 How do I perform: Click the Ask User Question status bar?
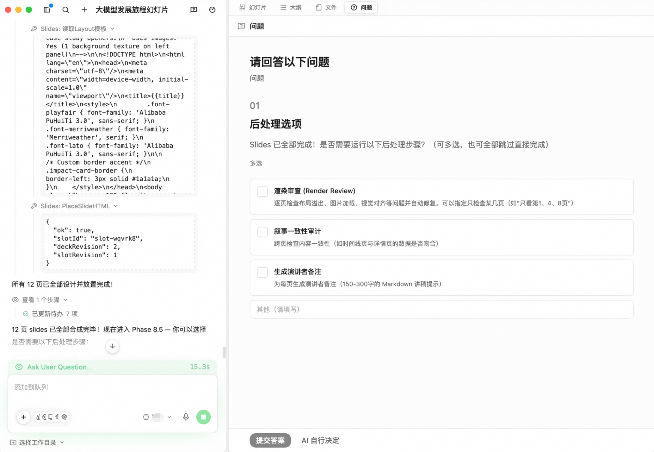tap(112, 367)
